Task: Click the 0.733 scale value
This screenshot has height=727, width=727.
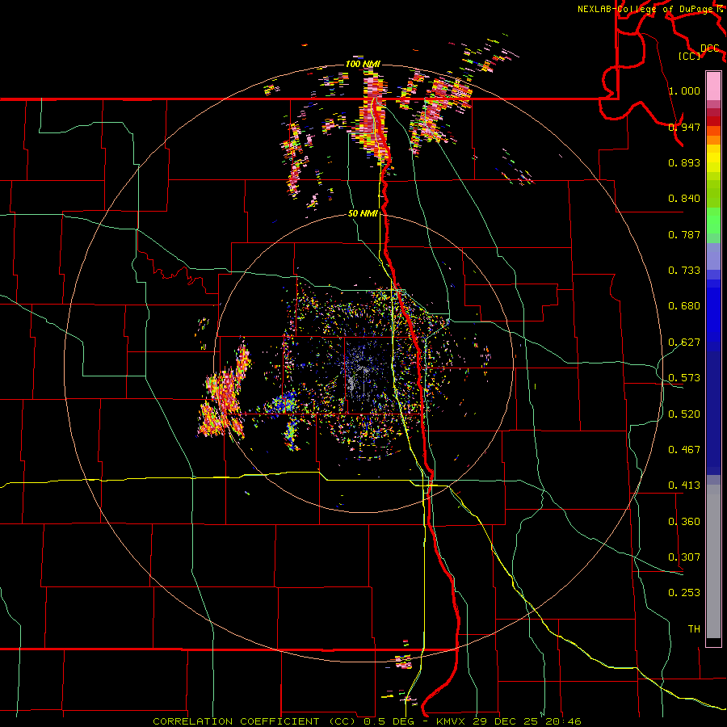Action: tap(684, 271)
